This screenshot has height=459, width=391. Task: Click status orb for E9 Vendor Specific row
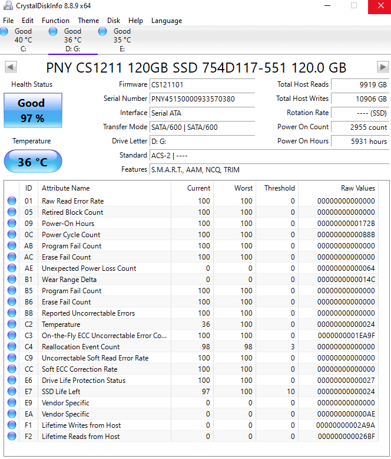click(x=12, y=402)
